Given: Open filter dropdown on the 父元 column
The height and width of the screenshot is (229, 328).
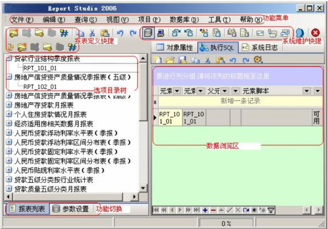Looking at the screenshot, I should click(x=225, y=91).
